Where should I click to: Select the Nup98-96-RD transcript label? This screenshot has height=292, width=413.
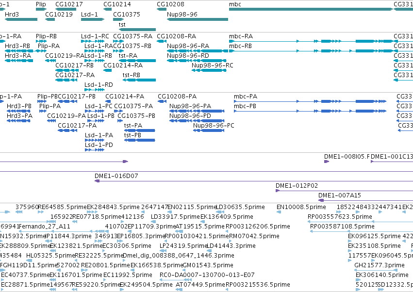coord(188,56)
